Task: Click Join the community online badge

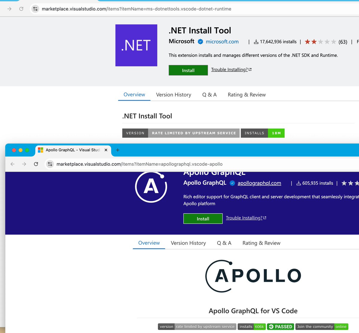Action: click(x=322, y=326)
